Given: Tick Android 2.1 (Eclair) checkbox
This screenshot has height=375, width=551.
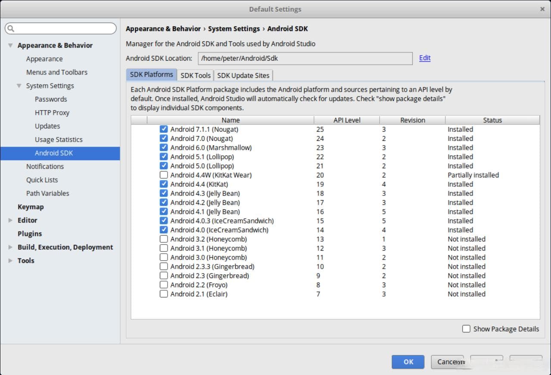Looking at the screenshot, I should (164, 294).
